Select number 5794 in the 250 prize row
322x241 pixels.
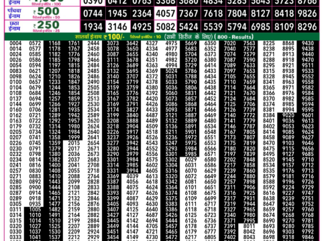coord(237,27)
